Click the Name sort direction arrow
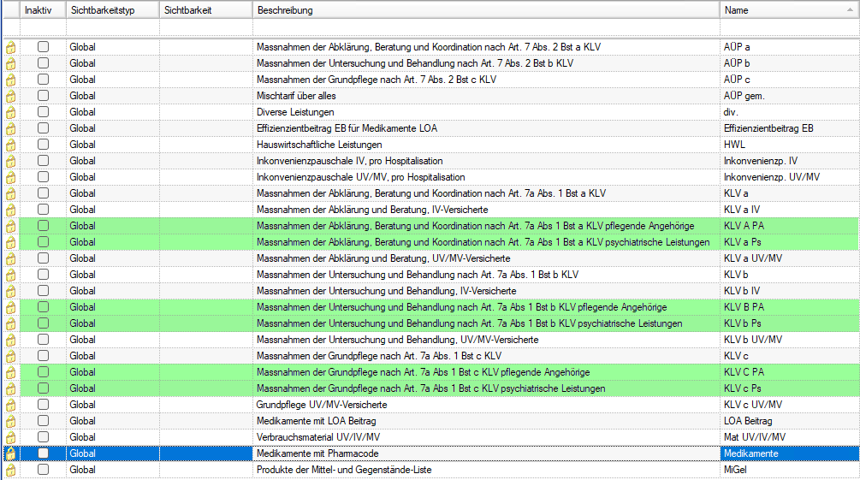This screenshot has width=860, height=480. (x=850, y=10)
